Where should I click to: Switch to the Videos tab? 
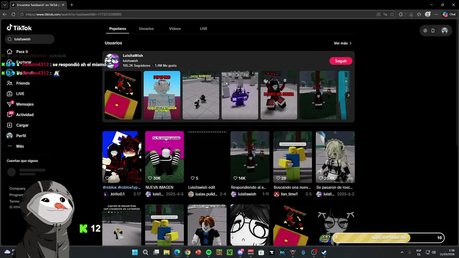tap(175, 29)
